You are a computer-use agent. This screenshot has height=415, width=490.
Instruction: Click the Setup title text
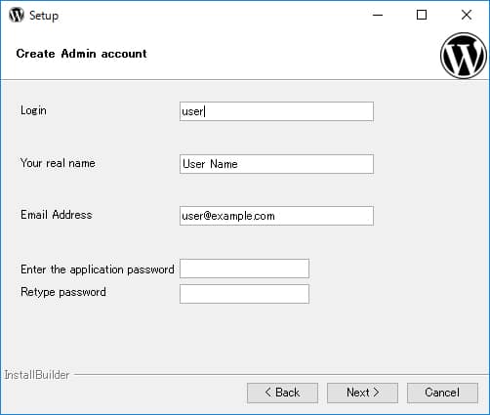(x=44, y=16)
